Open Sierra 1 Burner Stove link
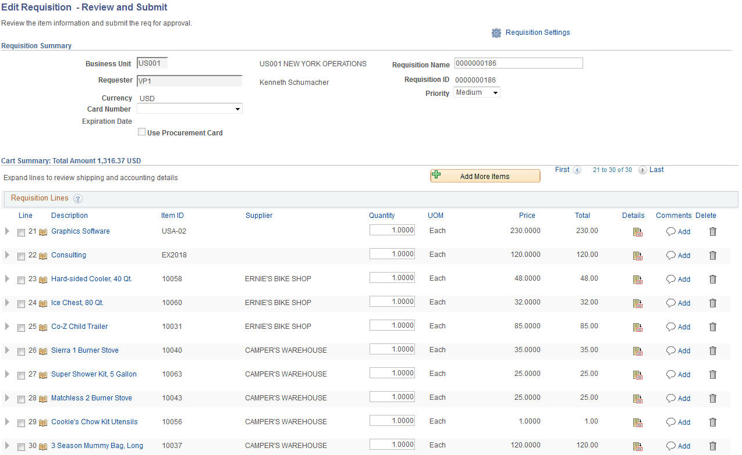742x455 pixels. (85, 350)
